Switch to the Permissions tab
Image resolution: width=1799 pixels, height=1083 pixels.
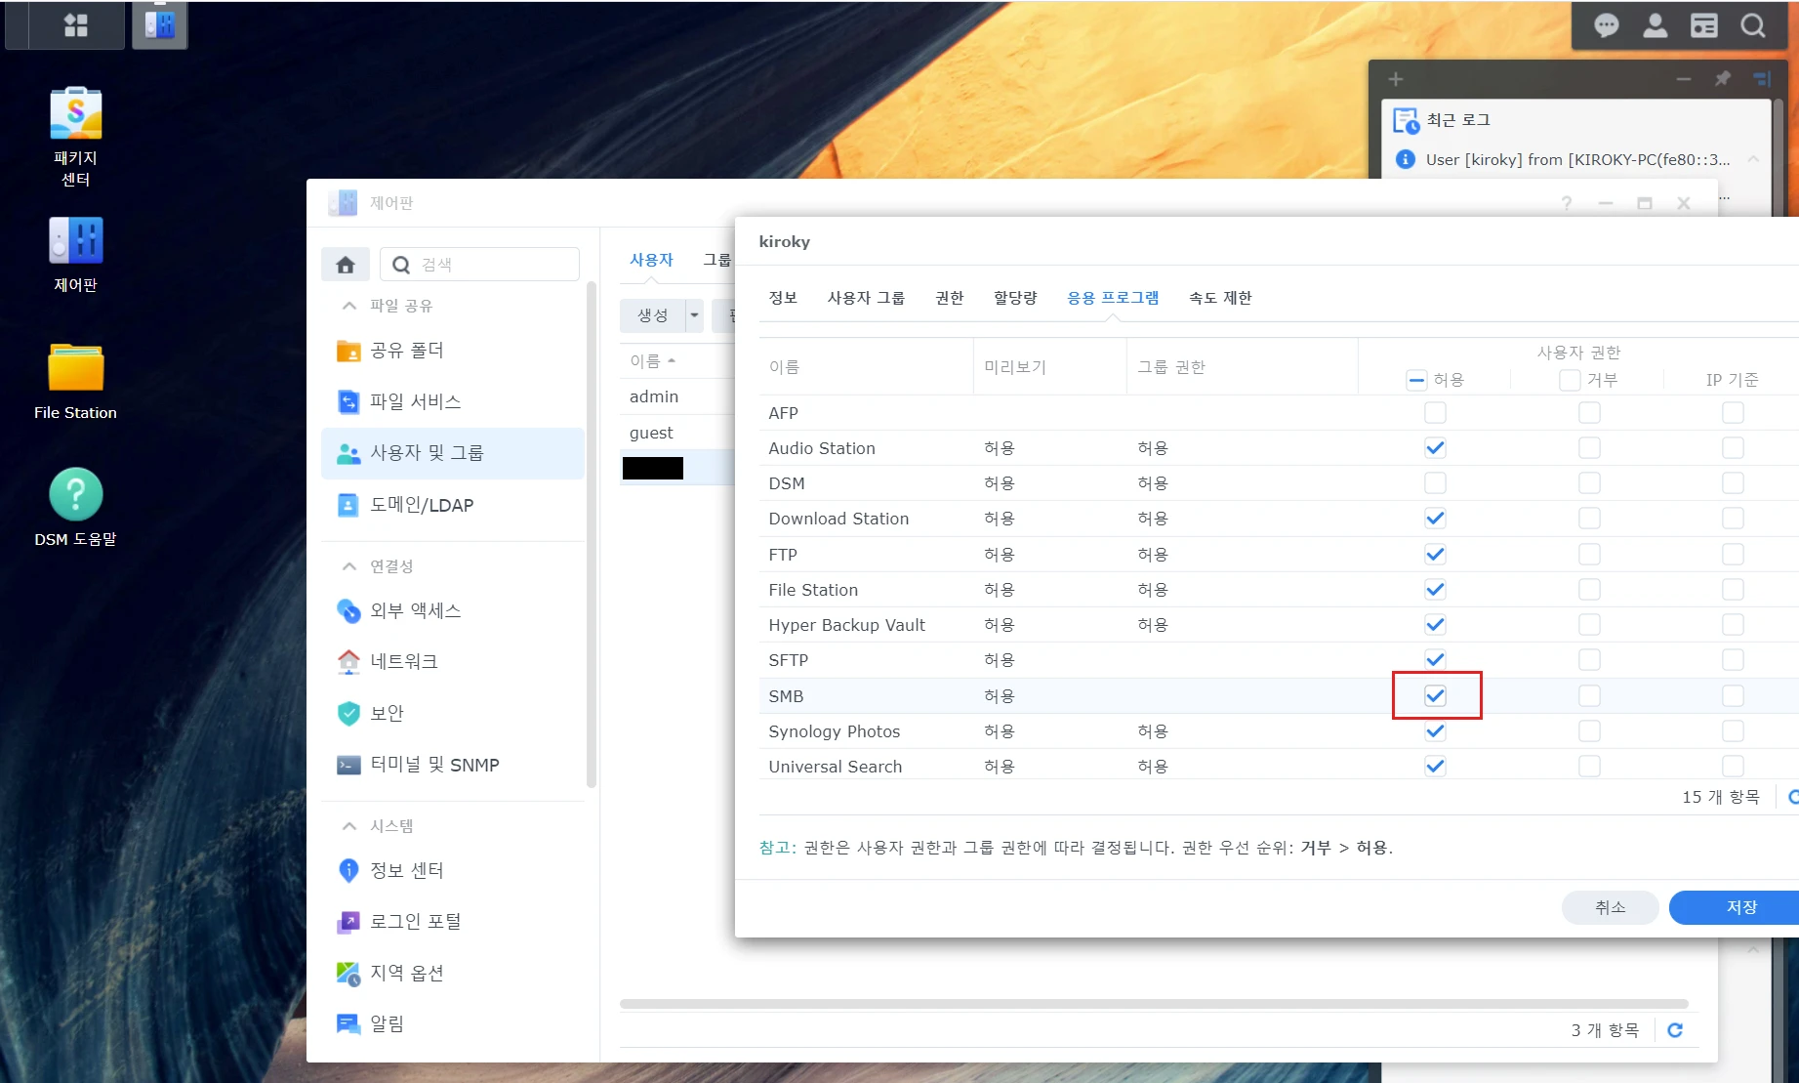coord(949,298)
